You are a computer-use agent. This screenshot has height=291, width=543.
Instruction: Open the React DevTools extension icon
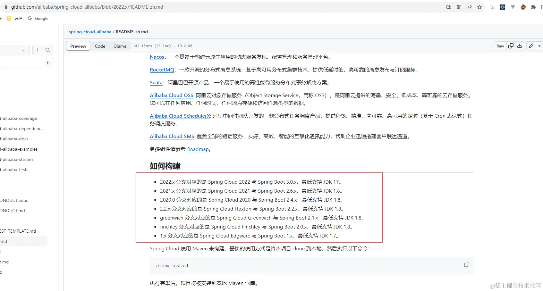click(503, 7)
